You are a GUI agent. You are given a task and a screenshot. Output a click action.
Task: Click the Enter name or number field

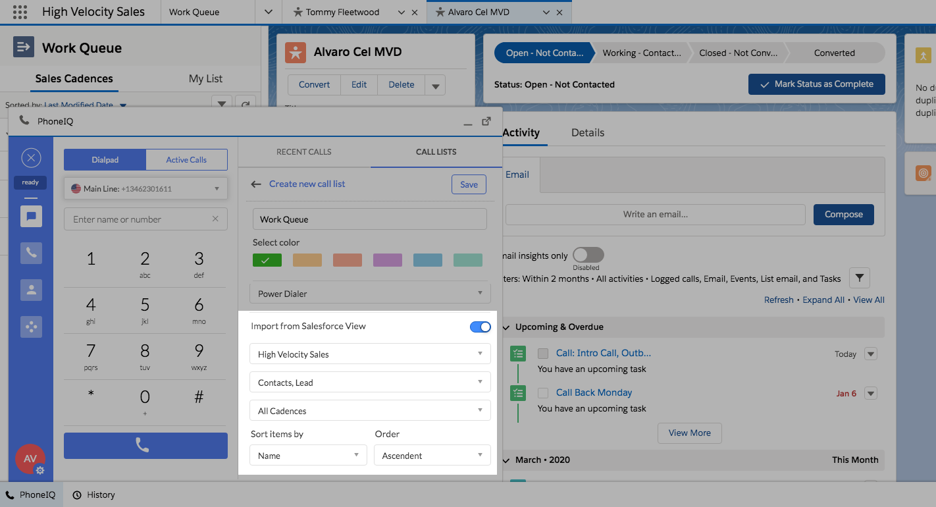145,219
